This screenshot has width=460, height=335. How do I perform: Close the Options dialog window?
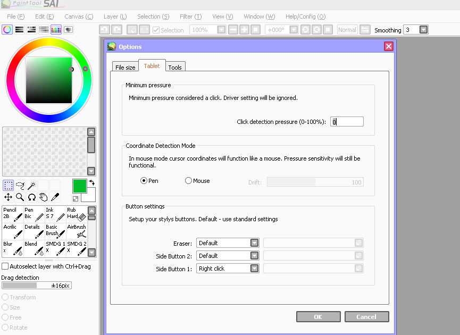pos(389,46)
